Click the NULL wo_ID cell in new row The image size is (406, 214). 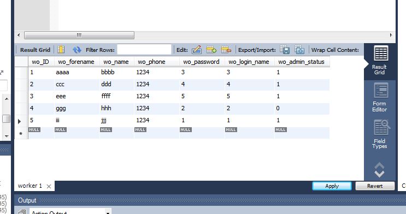41,133
